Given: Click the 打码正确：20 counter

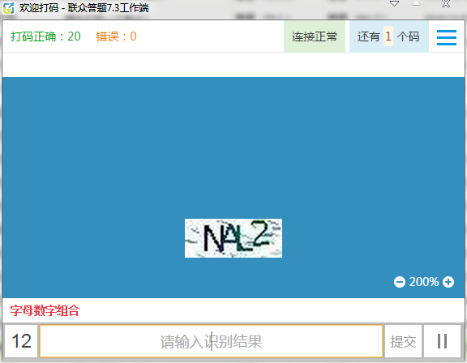Looking at the screenshot, I should coord(45,36).
